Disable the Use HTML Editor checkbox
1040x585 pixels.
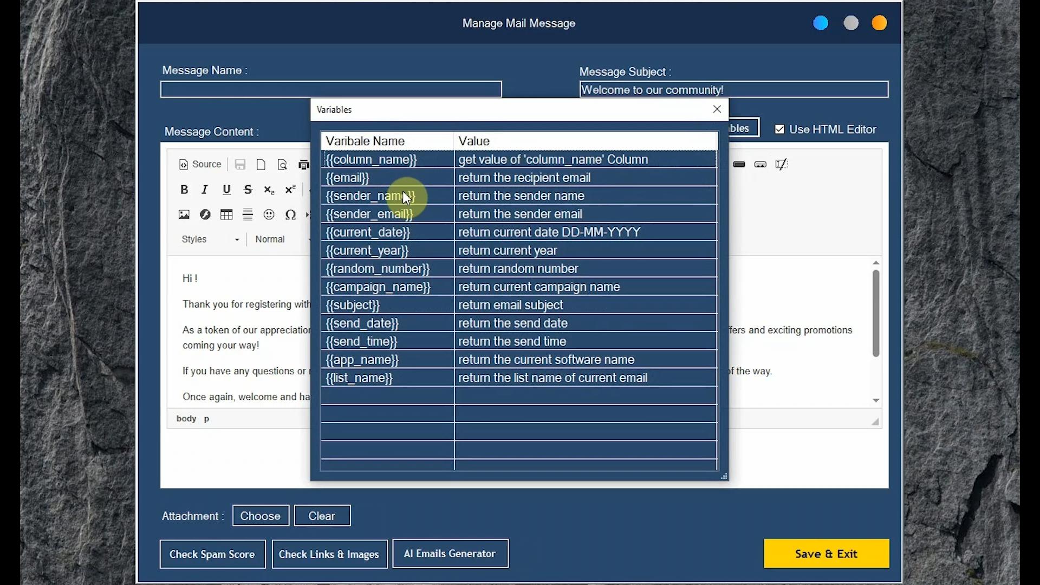pyautogui.click(x=780, y=129)
